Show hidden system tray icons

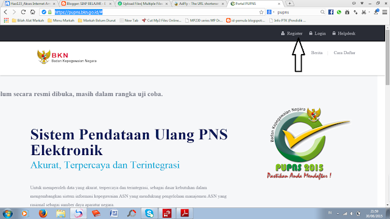338,214
